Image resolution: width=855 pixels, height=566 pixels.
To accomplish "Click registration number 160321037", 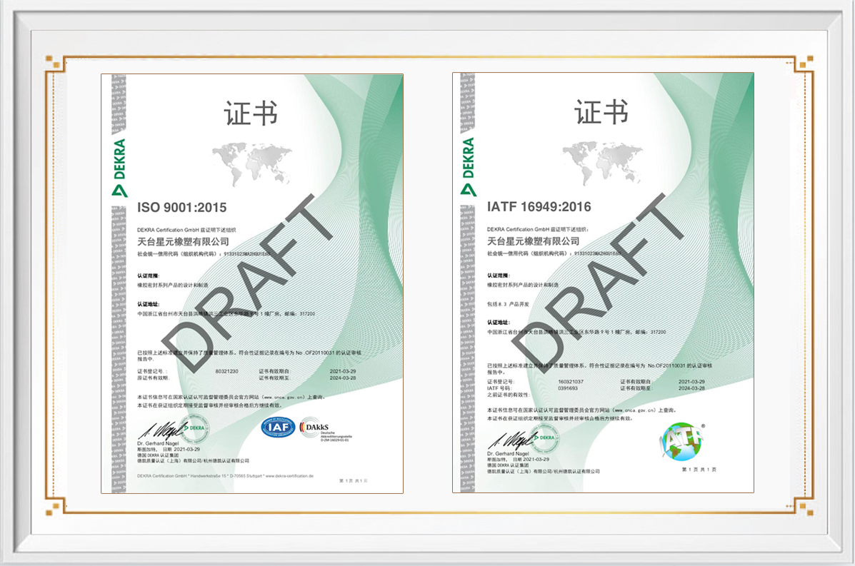I will 571,382.
